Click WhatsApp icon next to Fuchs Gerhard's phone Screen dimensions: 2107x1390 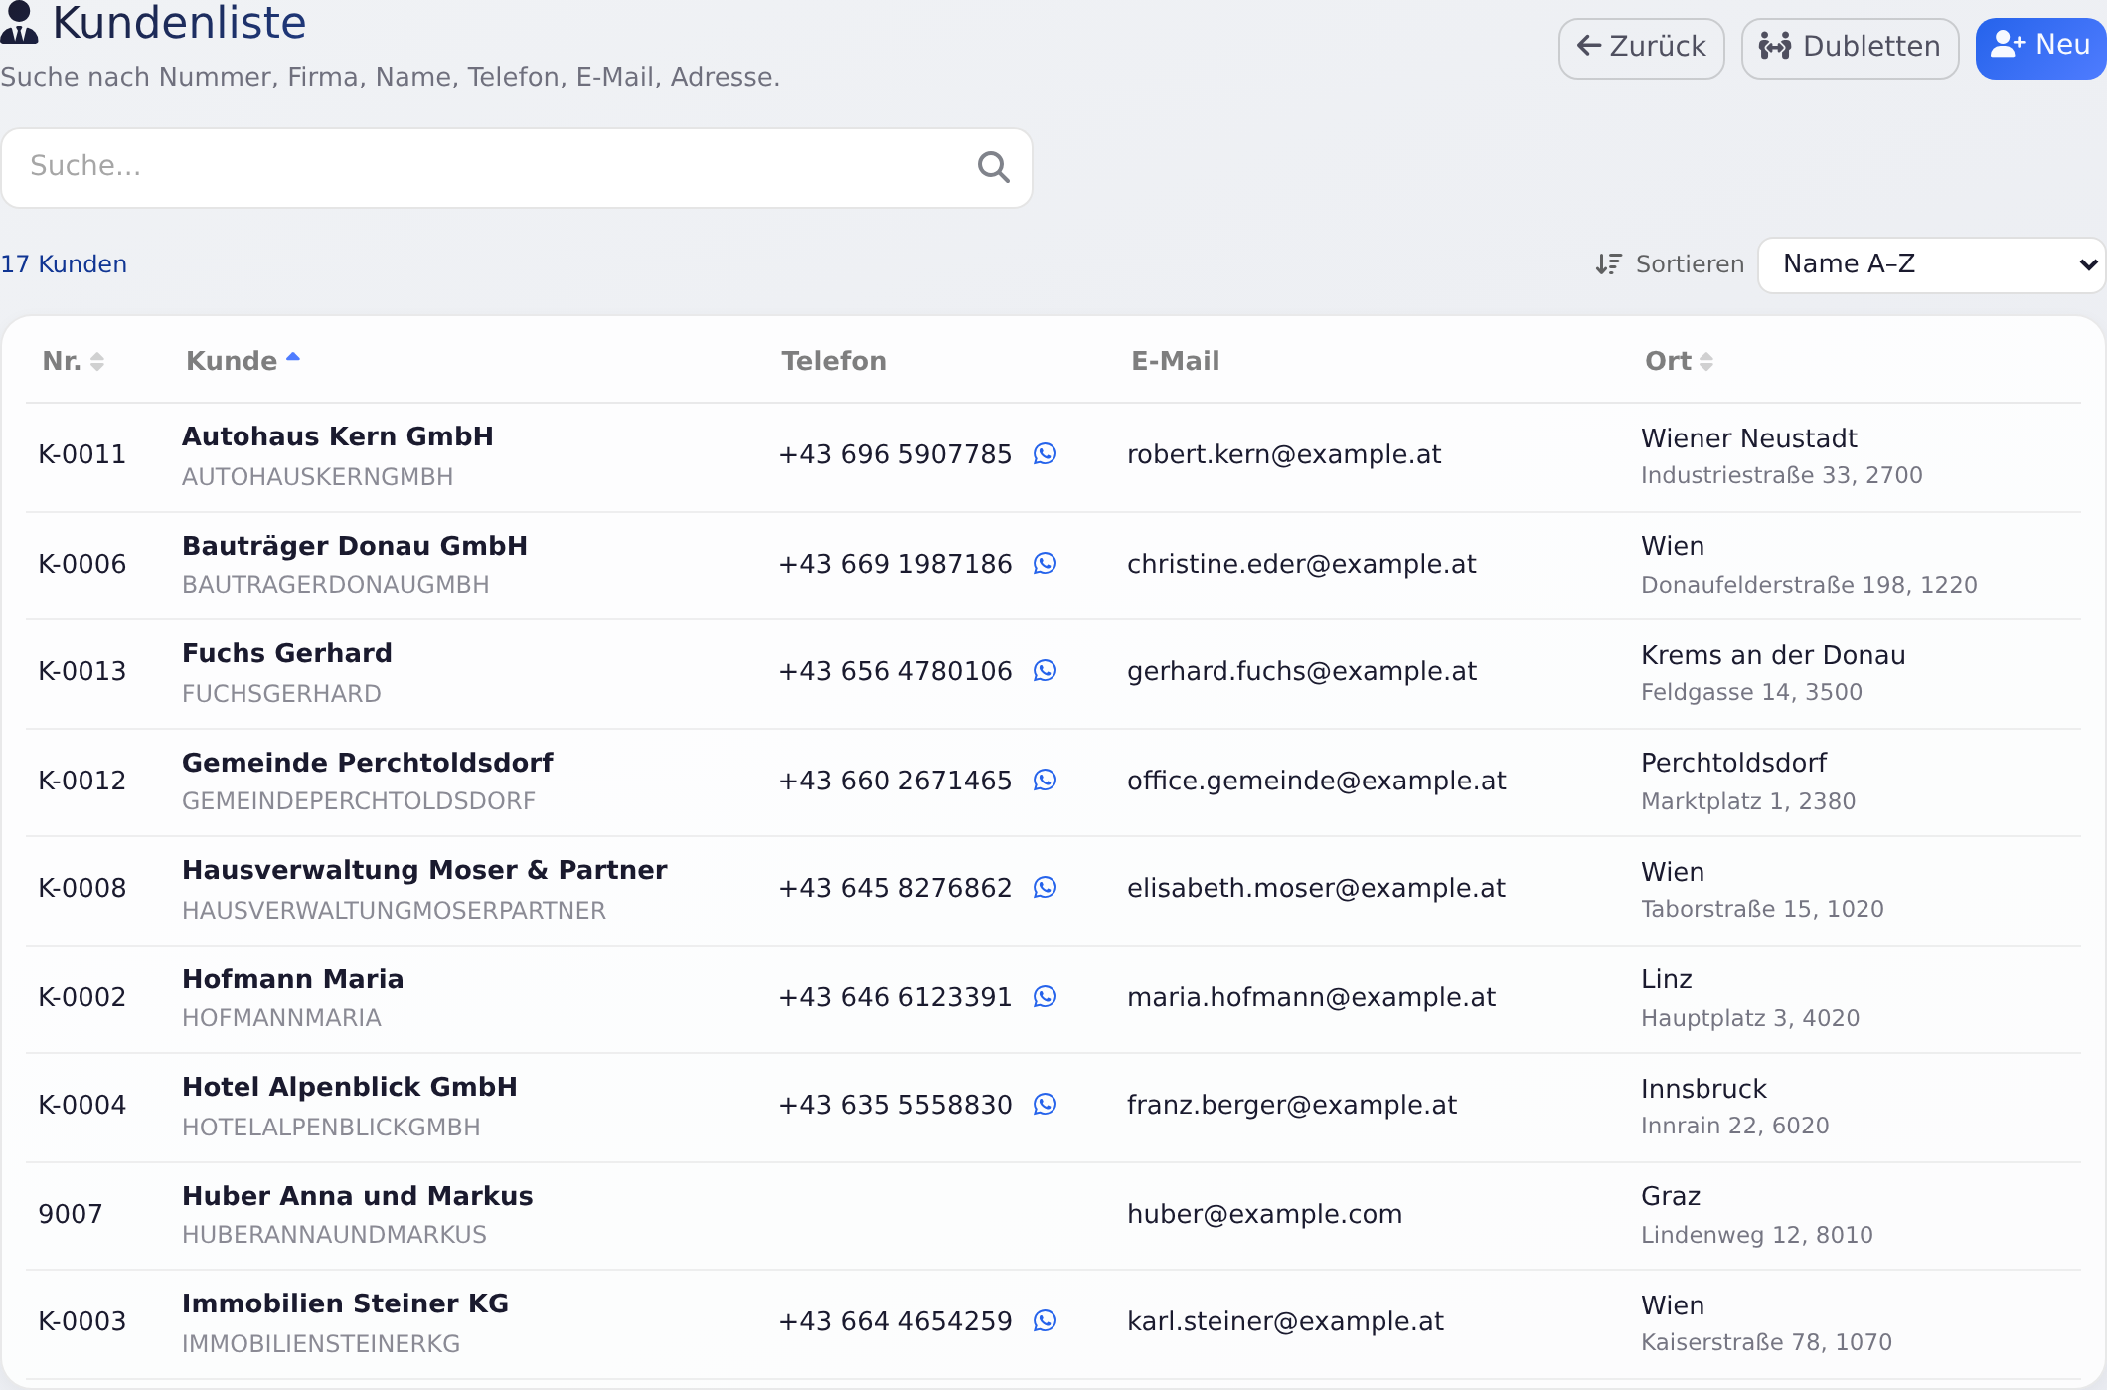point(1045,671)
